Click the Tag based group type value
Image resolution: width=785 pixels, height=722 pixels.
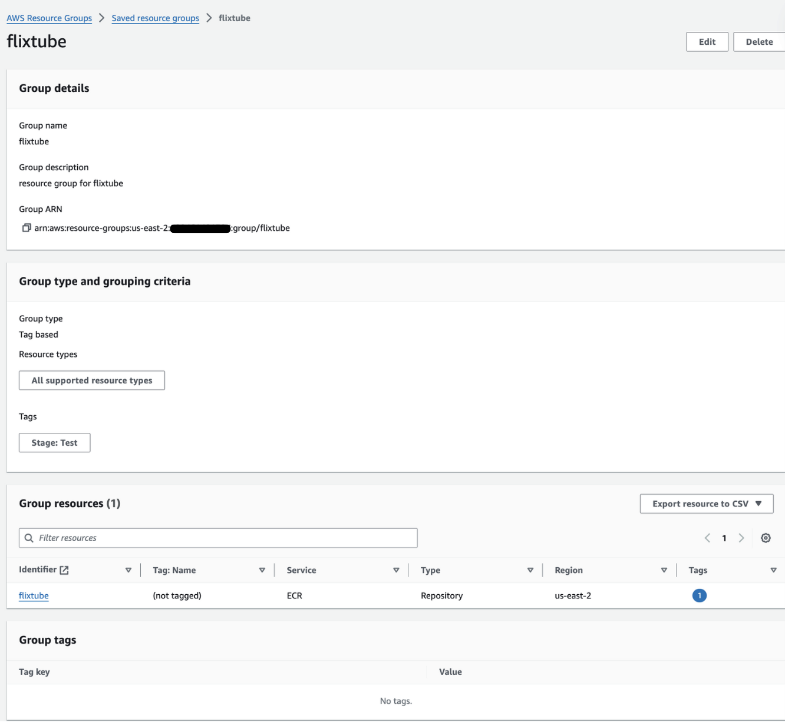click(38, 334)
